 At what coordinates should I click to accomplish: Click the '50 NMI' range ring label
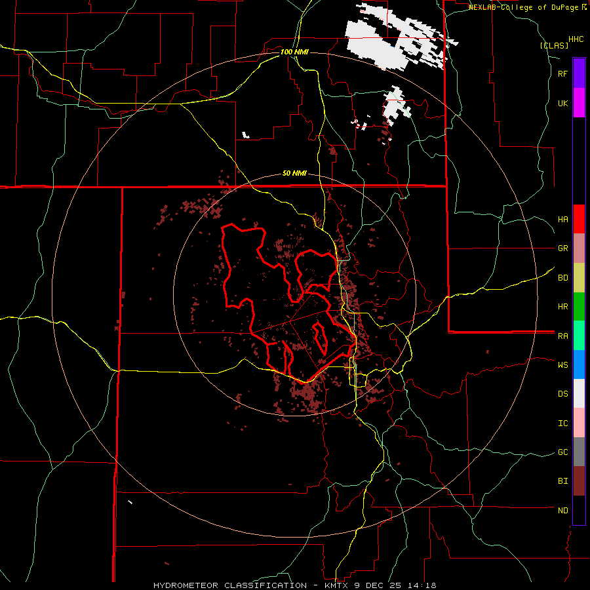pos(294,173)
